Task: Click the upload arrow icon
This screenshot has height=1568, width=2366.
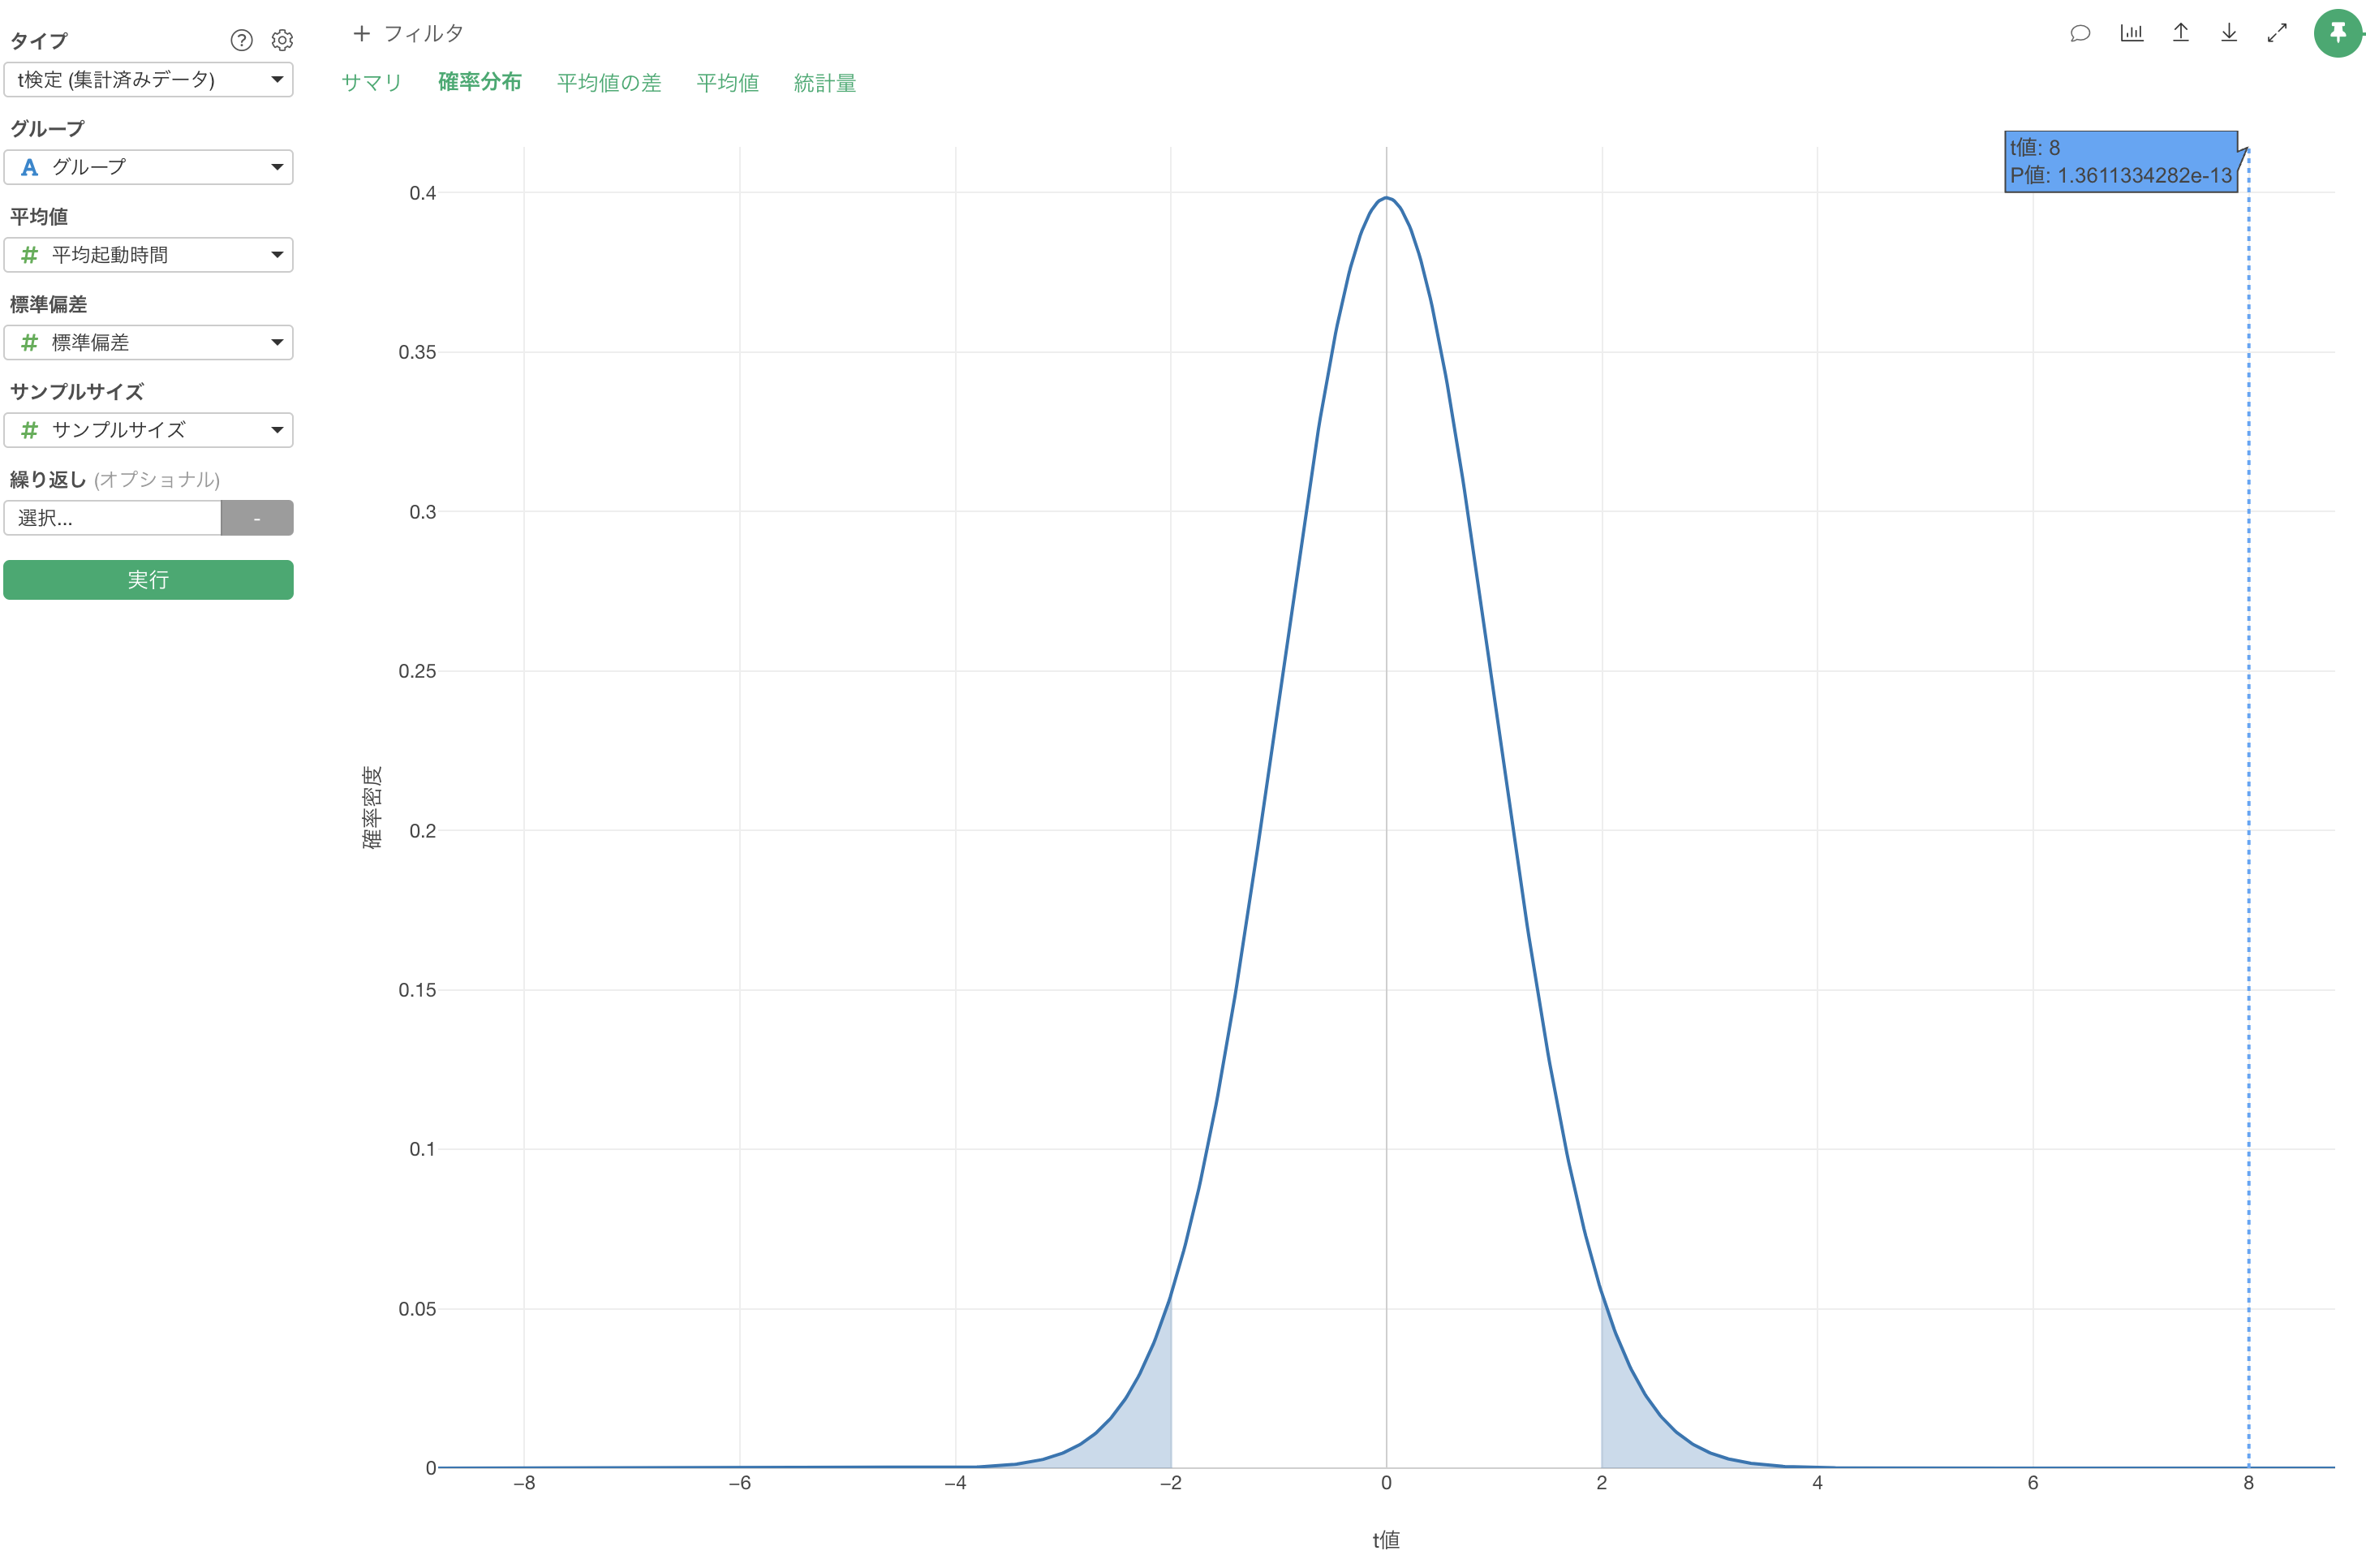Action: point(2180,33)
